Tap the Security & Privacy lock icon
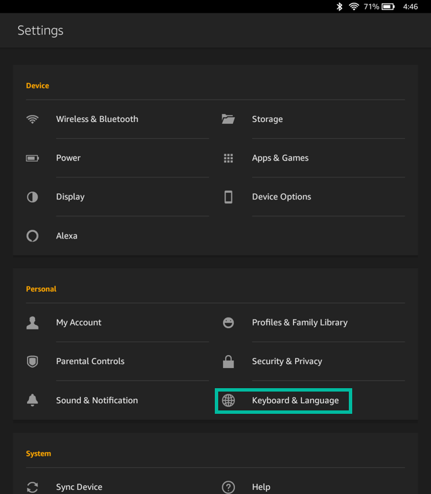Screen dimensions: 431x494 (x=228, y=362)
